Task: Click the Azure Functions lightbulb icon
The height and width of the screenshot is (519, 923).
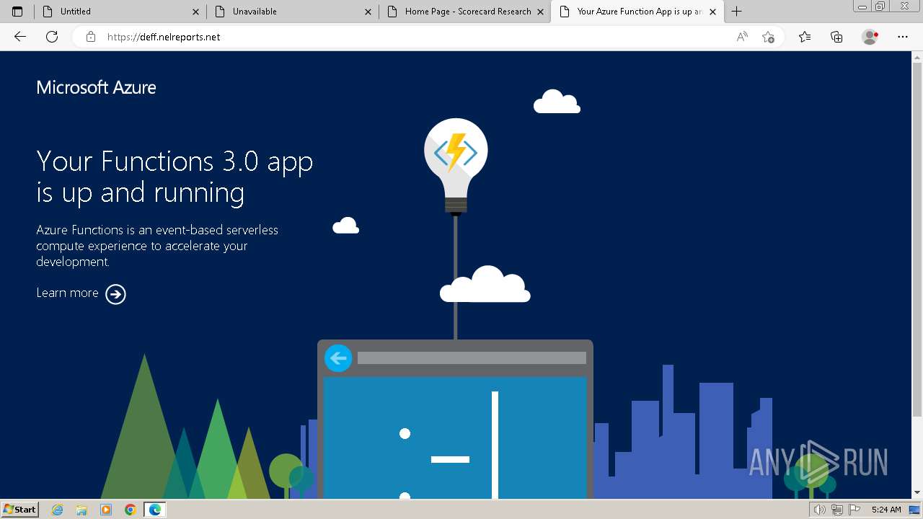Action: click(x=456, y=166)
